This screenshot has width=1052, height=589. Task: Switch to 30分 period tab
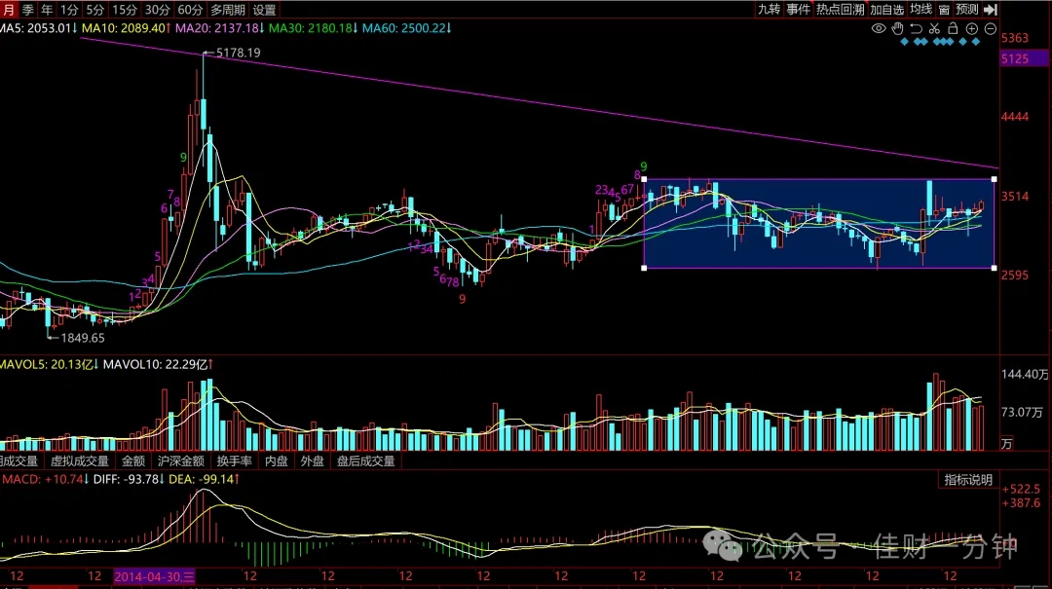point(157,10)
